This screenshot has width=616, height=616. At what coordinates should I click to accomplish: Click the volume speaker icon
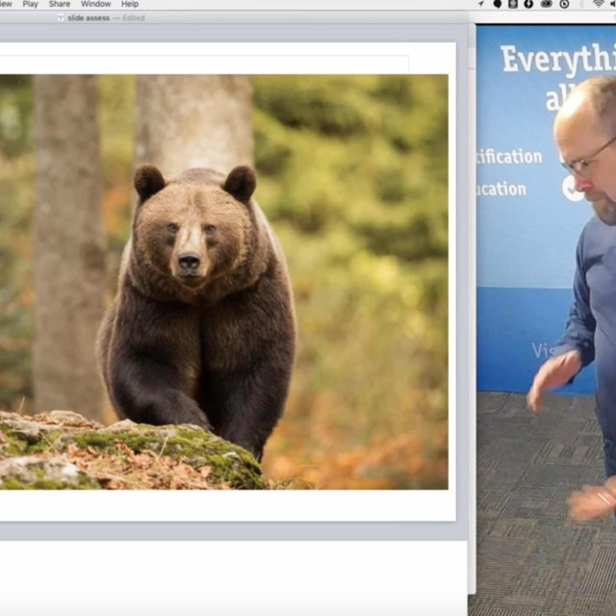pos(613,4)
